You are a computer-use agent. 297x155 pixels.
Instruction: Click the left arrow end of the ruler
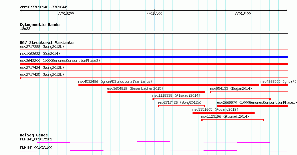pos(21,11)
